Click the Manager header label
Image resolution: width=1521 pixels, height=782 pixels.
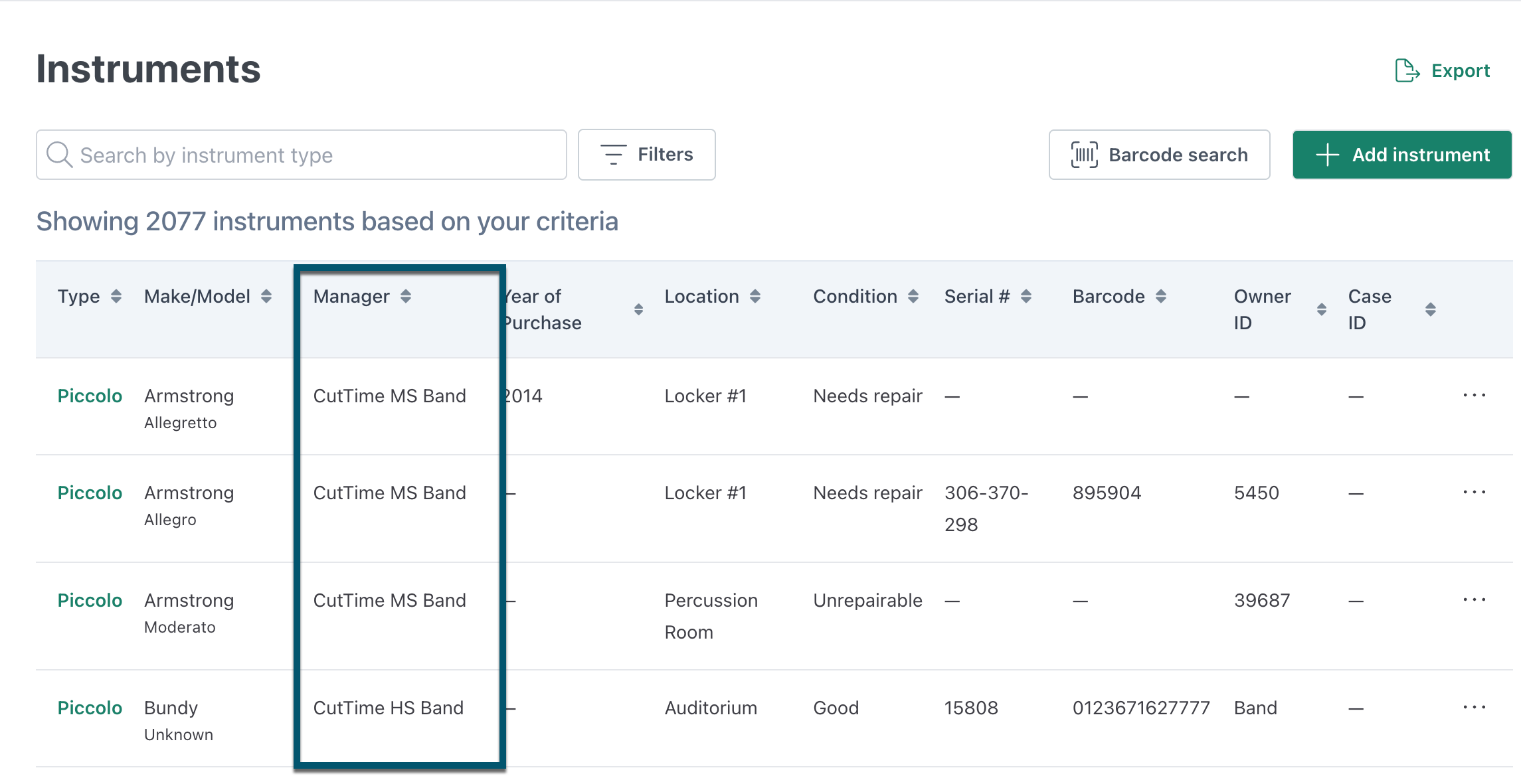[x=351, y=296]
